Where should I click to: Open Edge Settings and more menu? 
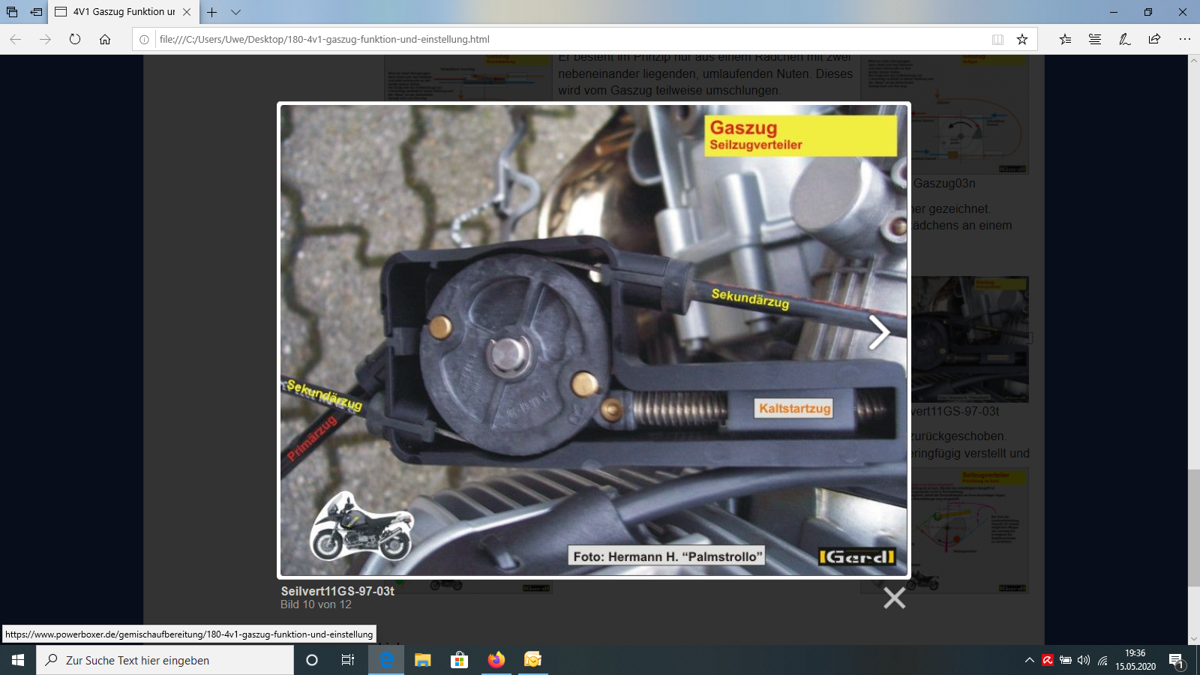[x=1184, y=39]
